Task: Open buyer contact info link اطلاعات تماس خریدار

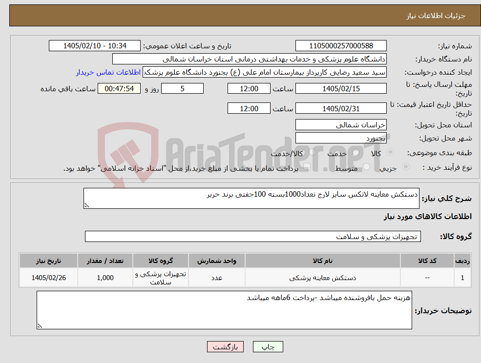Action: coord(108,72)
